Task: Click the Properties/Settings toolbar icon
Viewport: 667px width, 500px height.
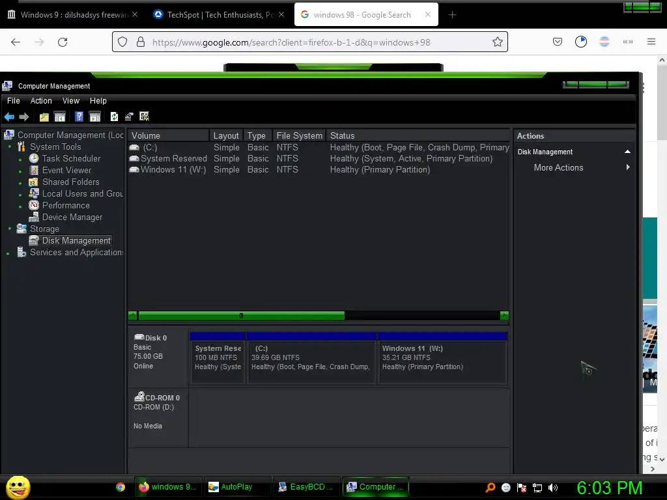Action: (x=129, y=117)
